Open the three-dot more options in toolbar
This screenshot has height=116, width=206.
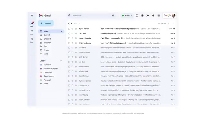pos(80,24)
